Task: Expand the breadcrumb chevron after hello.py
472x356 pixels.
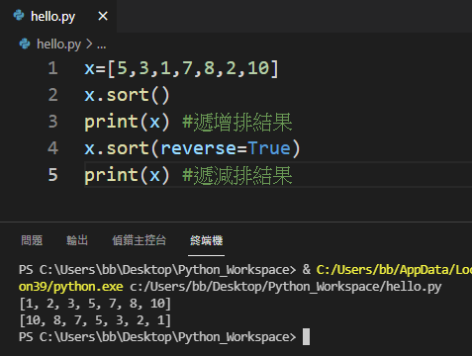Action: coord(89,44)
